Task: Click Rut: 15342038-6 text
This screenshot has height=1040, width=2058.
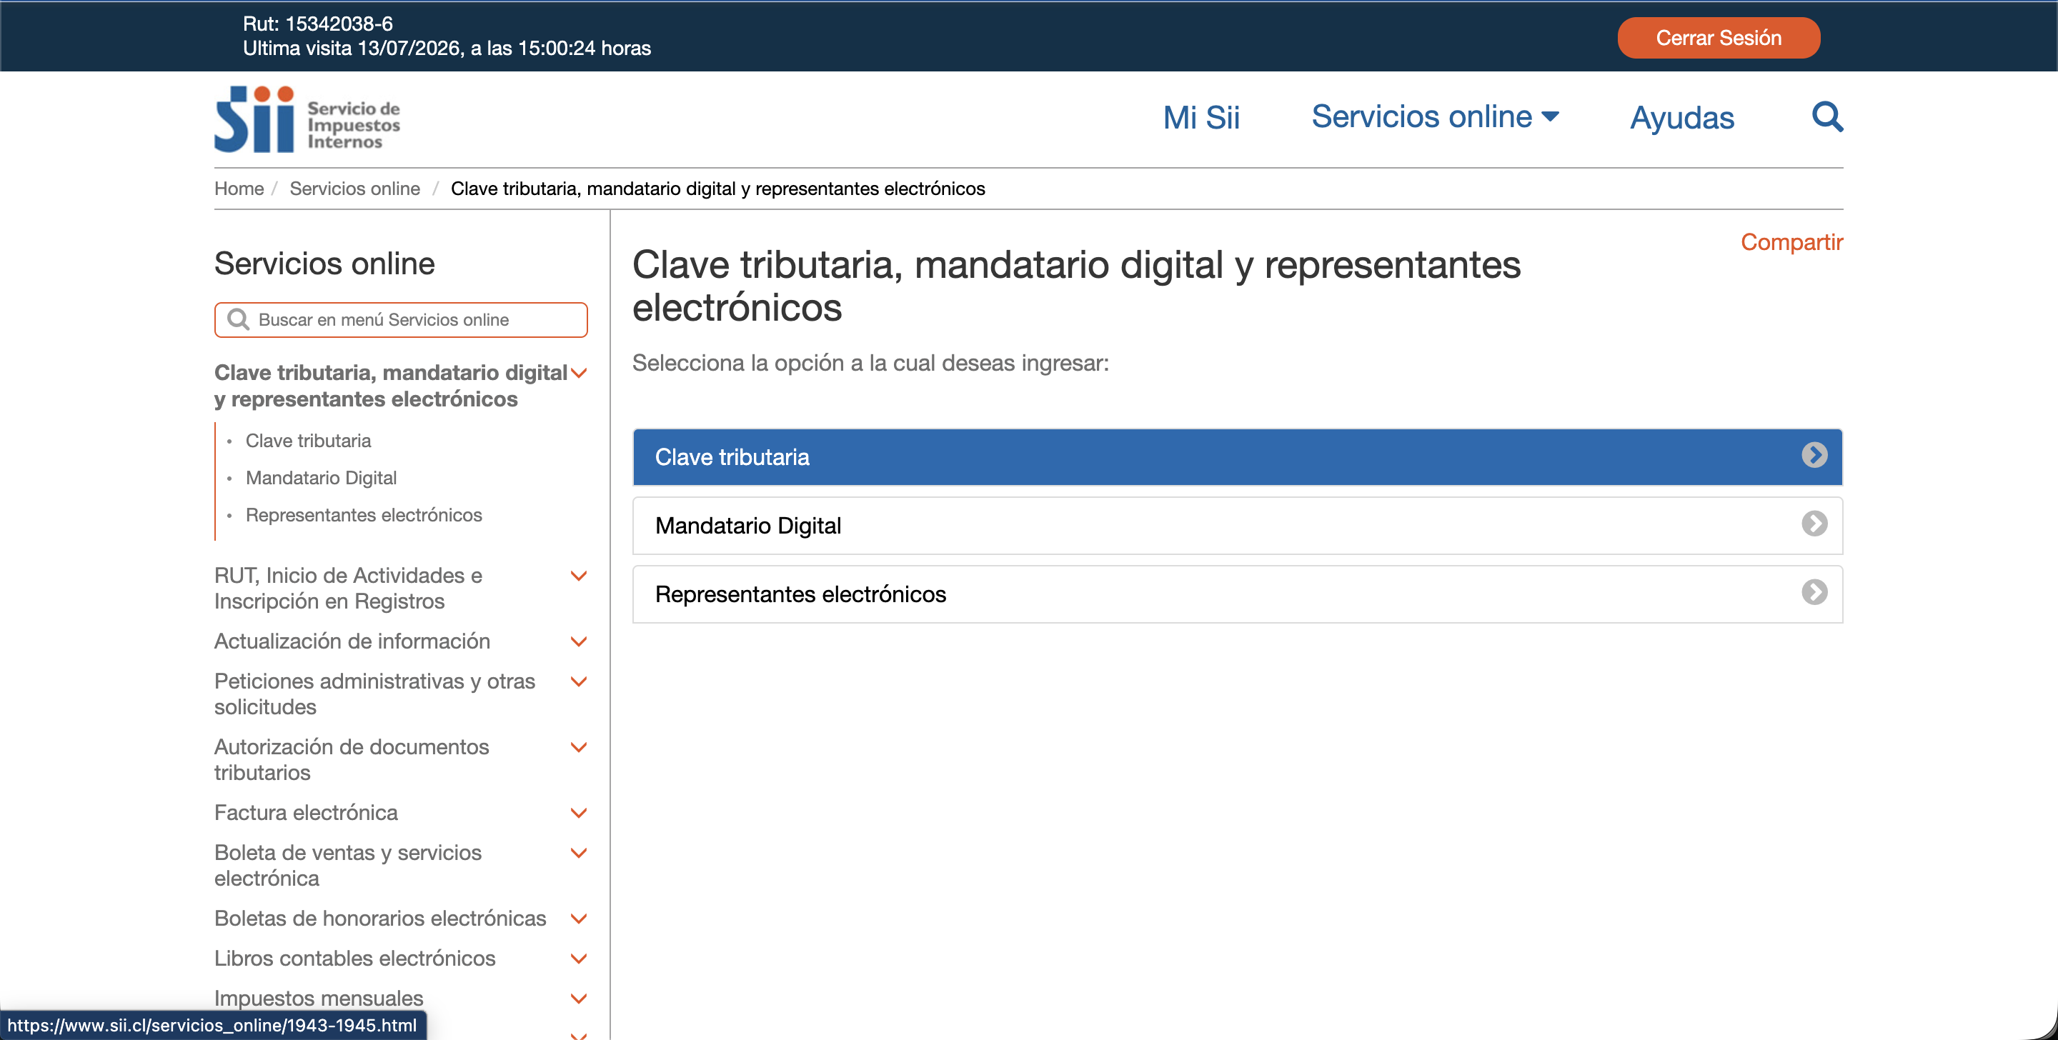Action: [x=318, y=24]
